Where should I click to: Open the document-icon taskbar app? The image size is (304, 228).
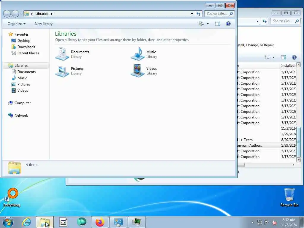tap(63, 222)
